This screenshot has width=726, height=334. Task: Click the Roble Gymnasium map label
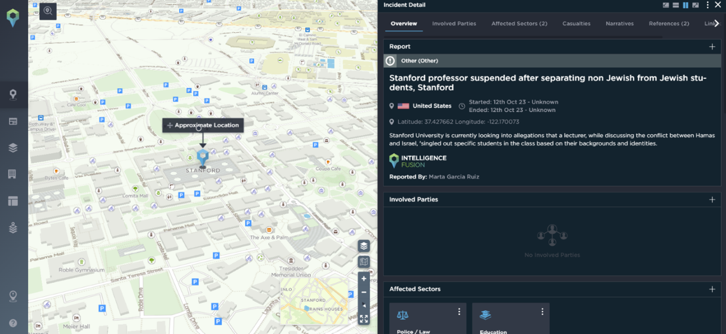82,270
